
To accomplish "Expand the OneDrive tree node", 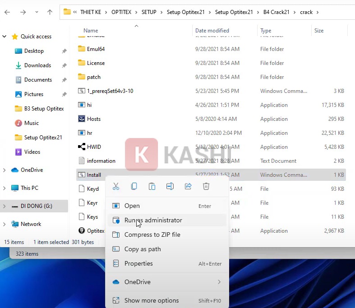I will point(5,170).
